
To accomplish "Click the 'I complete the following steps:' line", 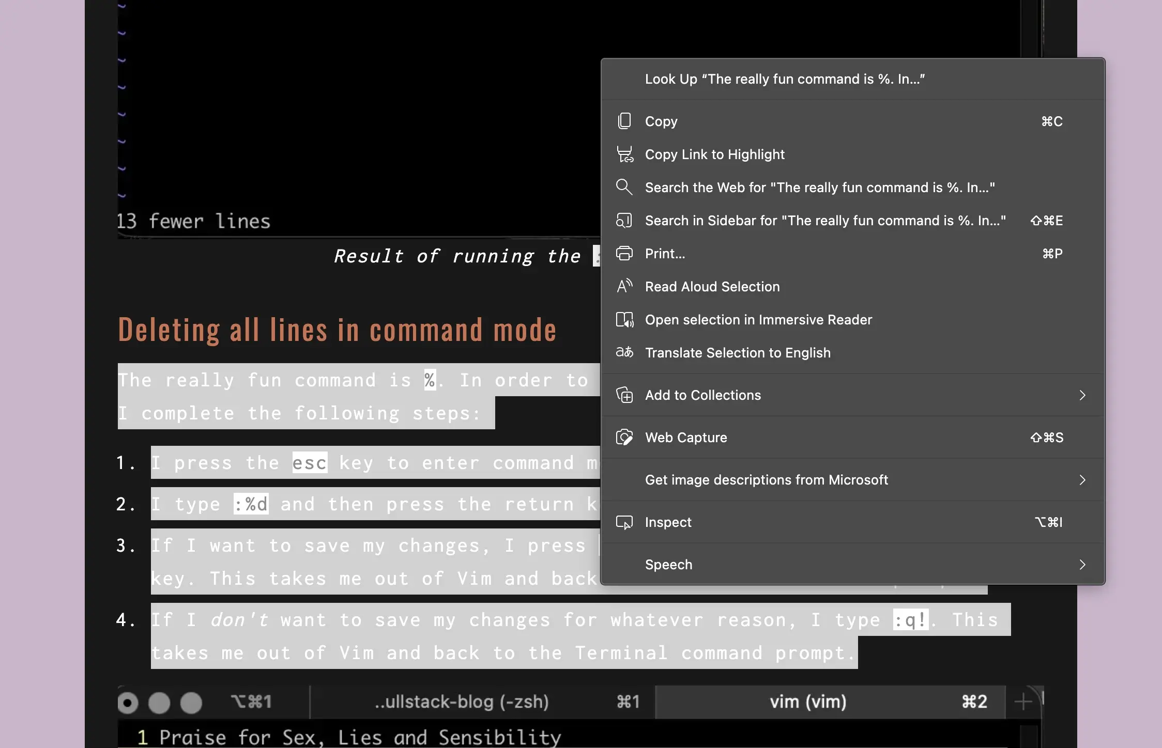I will pyautogui.click(x=300, y=413).
